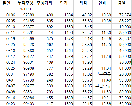Click the unit price cell 1638

pos(64,98)
